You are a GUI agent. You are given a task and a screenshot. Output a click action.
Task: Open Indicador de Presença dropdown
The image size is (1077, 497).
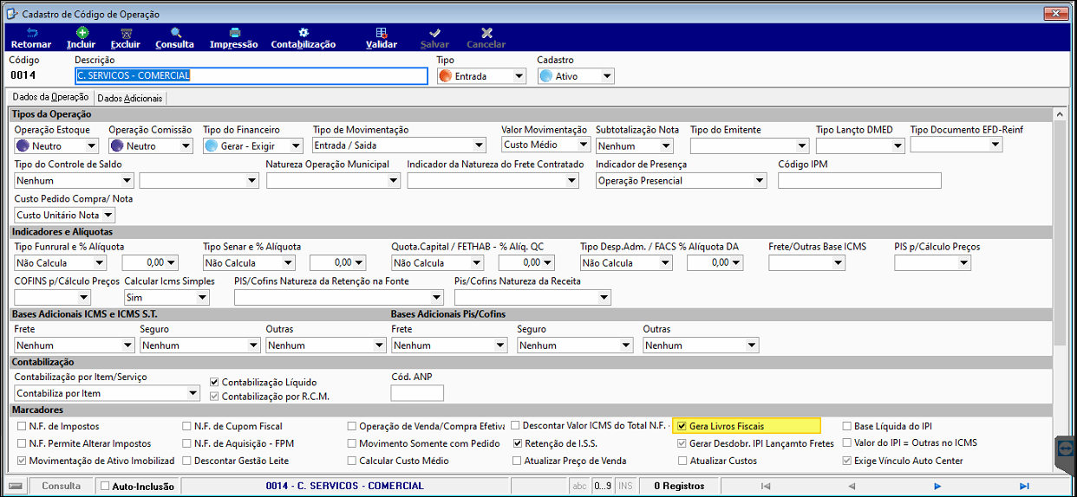pyautogui.click(x=760, y=180)
